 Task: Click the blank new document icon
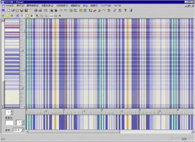coord(9,10)
